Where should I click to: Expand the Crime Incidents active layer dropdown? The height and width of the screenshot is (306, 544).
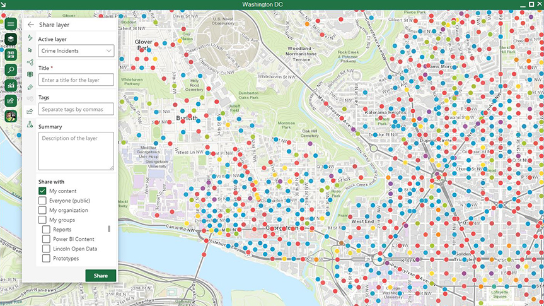coord(76,50)
